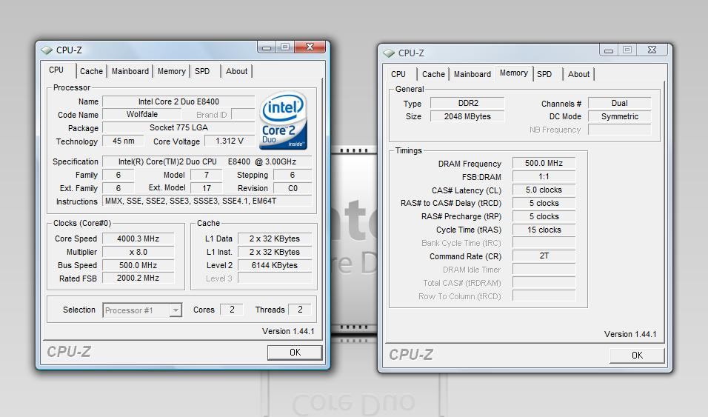Viewport: 708px width, 417px height.
Task: Select the Memory tab in the right CPU-Z window
Action: click(514, 73)
